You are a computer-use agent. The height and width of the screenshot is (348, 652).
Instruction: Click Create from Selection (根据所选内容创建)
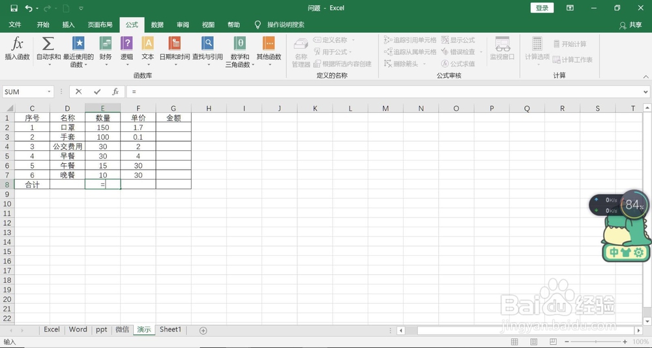(x=342, y=64)
